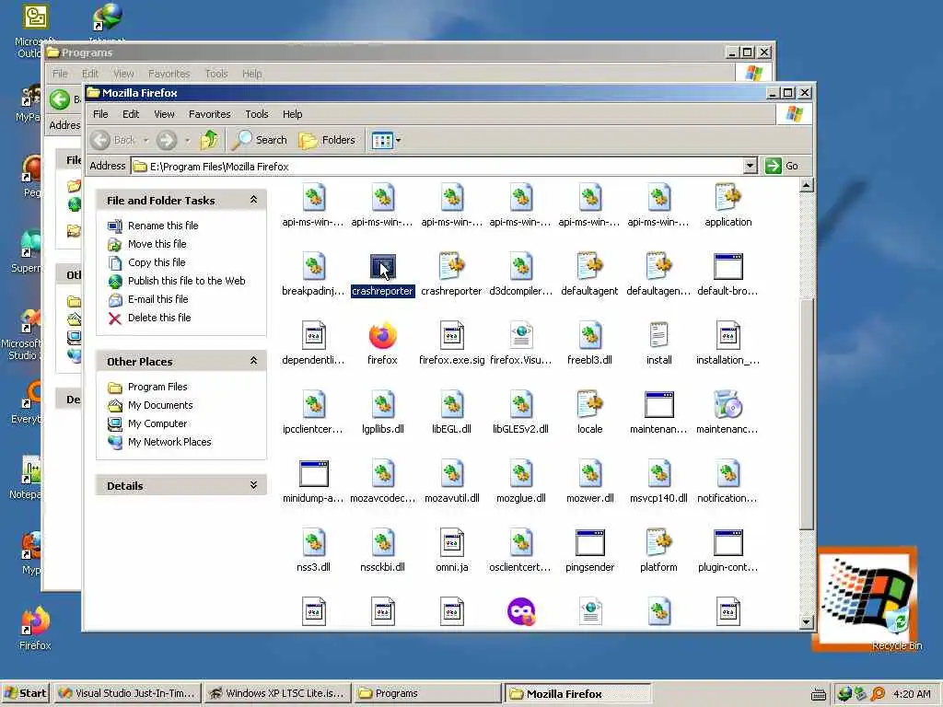Switch to Programs window in taskbar
943x707 pixels.
tap(426, 693)
